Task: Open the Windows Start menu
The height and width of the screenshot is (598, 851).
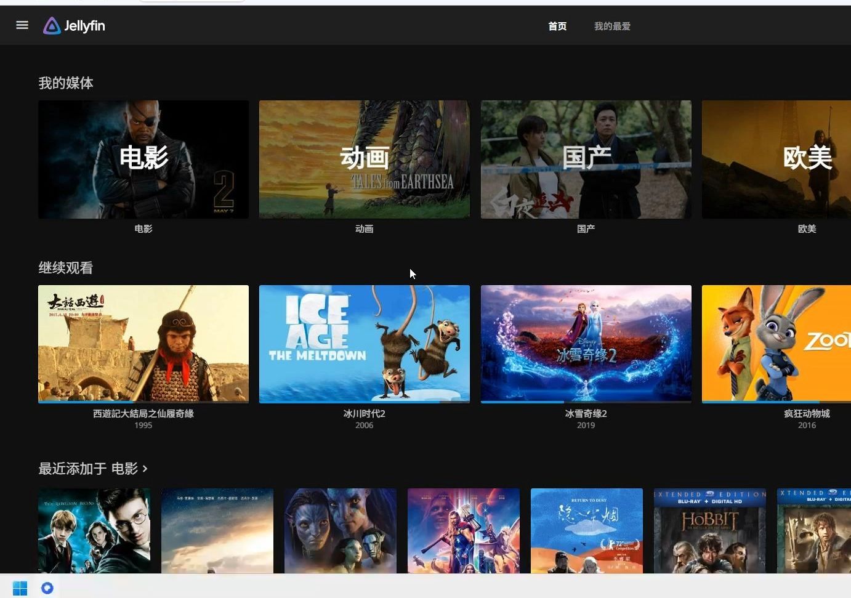Action: pos(20,588)
